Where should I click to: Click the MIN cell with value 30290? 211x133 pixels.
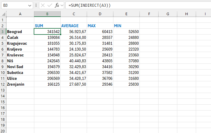(126, 67)
